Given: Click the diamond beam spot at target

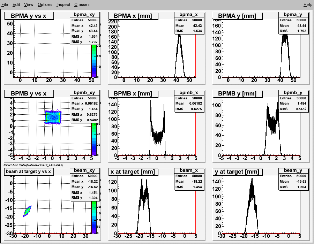Looking at the screenshot, I should pyautogui.click(x=27, y=211).
